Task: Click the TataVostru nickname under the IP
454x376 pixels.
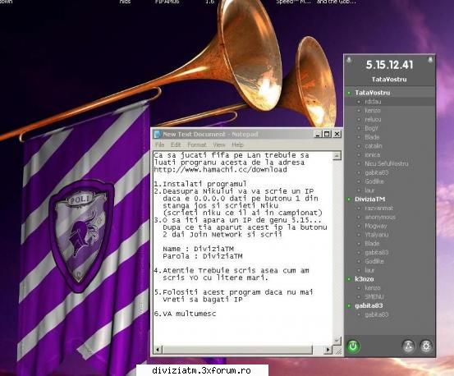Action: (389, 80)
